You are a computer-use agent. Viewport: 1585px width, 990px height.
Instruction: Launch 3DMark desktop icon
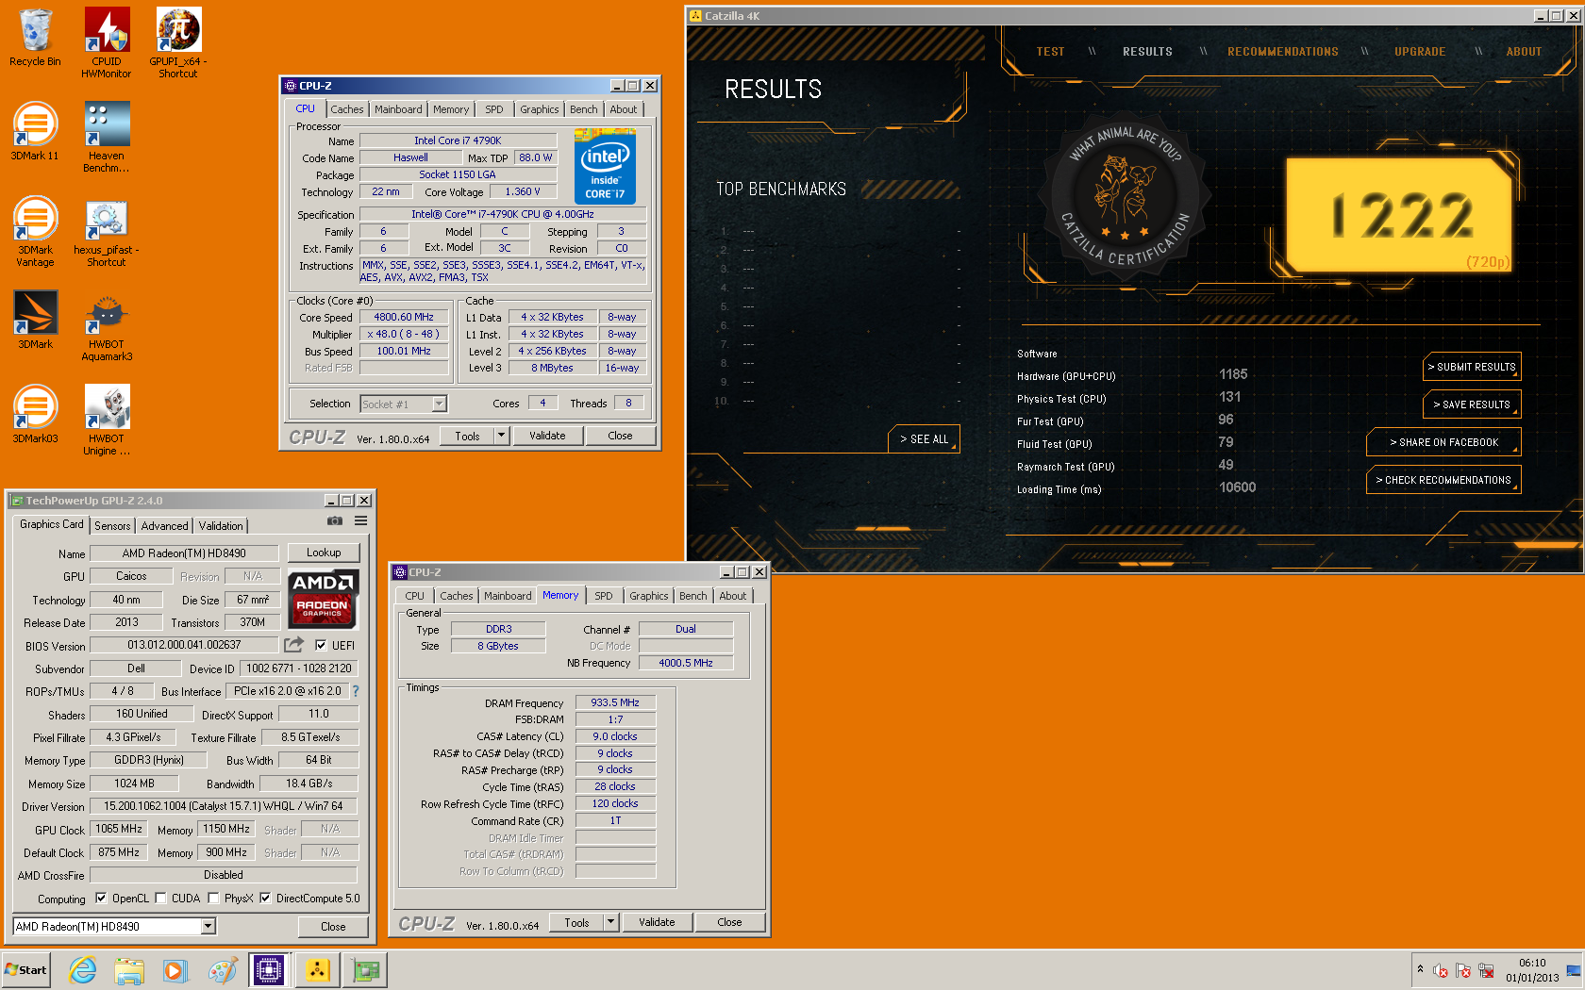click(x=35, y=320)
